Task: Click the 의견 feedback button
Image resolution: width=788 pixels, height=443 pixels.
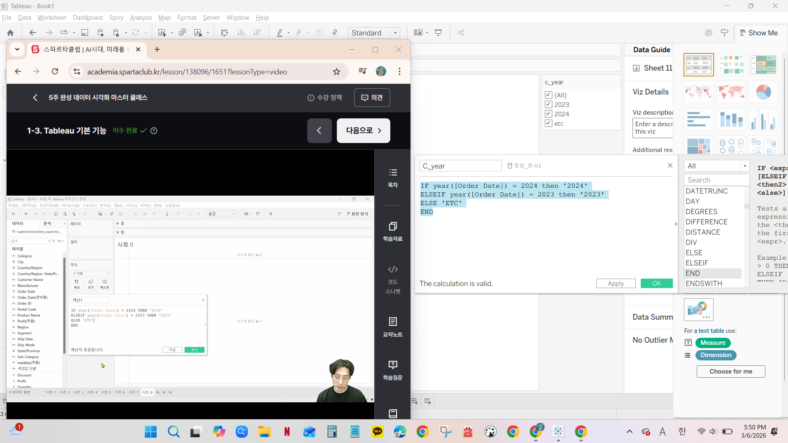Action: (x=372, y=97)
